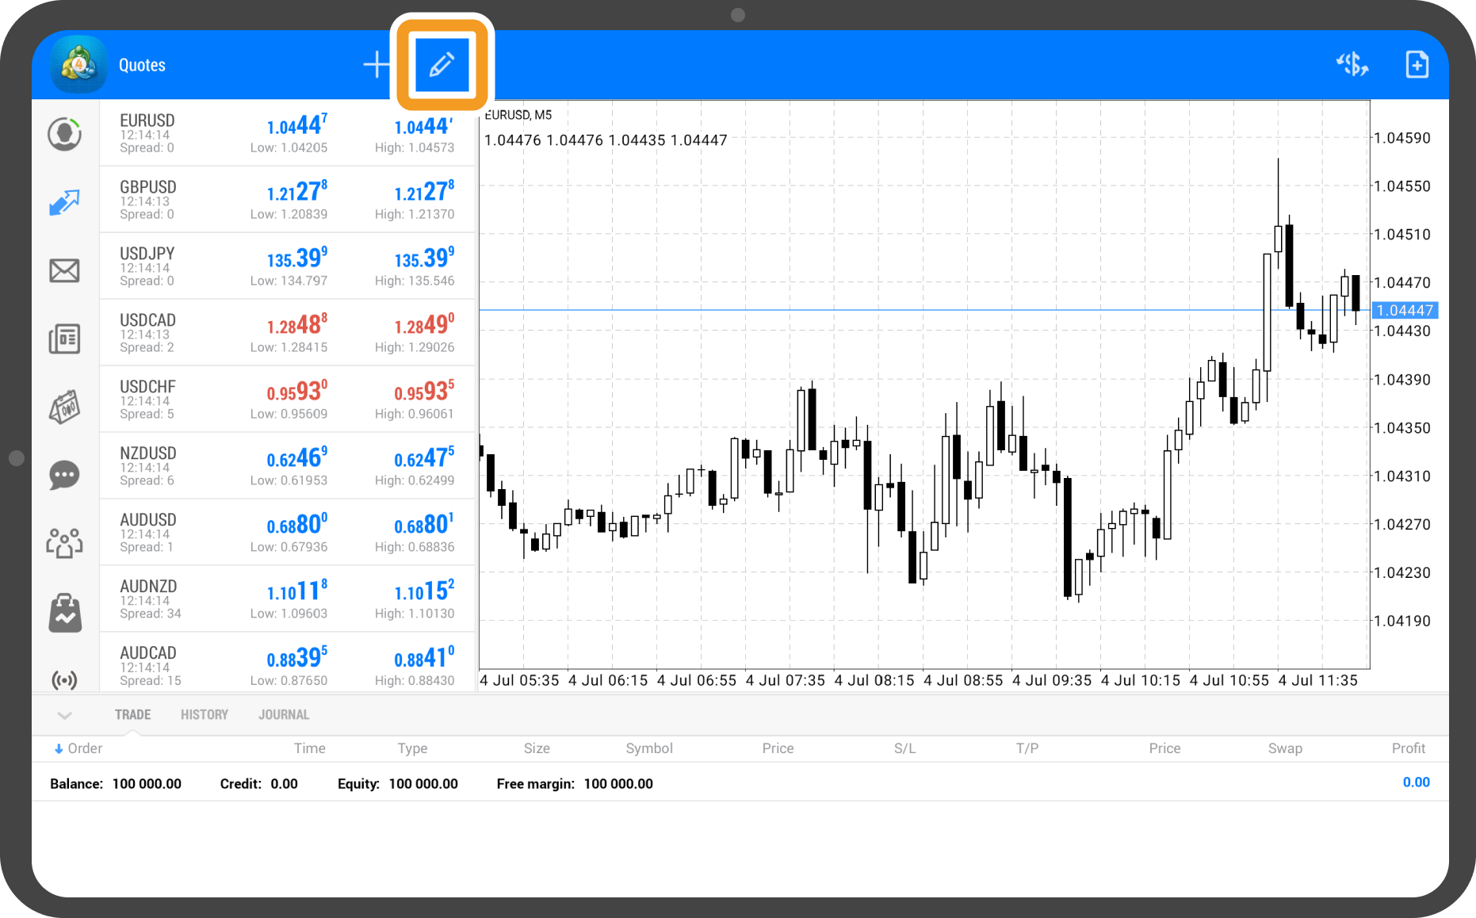1476x918 pixels.
Task: Open the mailbox envelope icon
Action: pyautogui.click(x=64, y=270)
